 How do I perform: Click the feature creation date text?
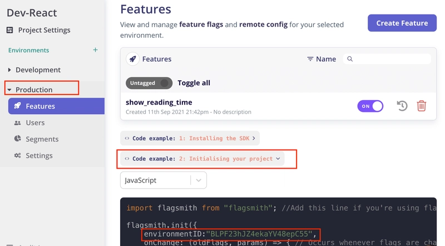[x=167, y=112]
